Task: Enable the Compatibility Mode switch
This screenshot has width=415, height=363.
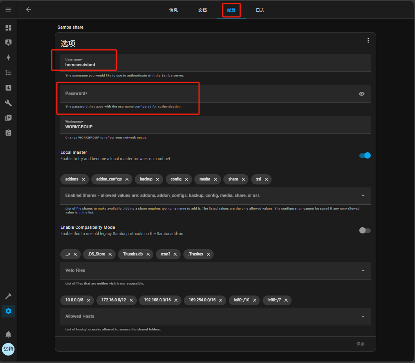Action: 364,230
